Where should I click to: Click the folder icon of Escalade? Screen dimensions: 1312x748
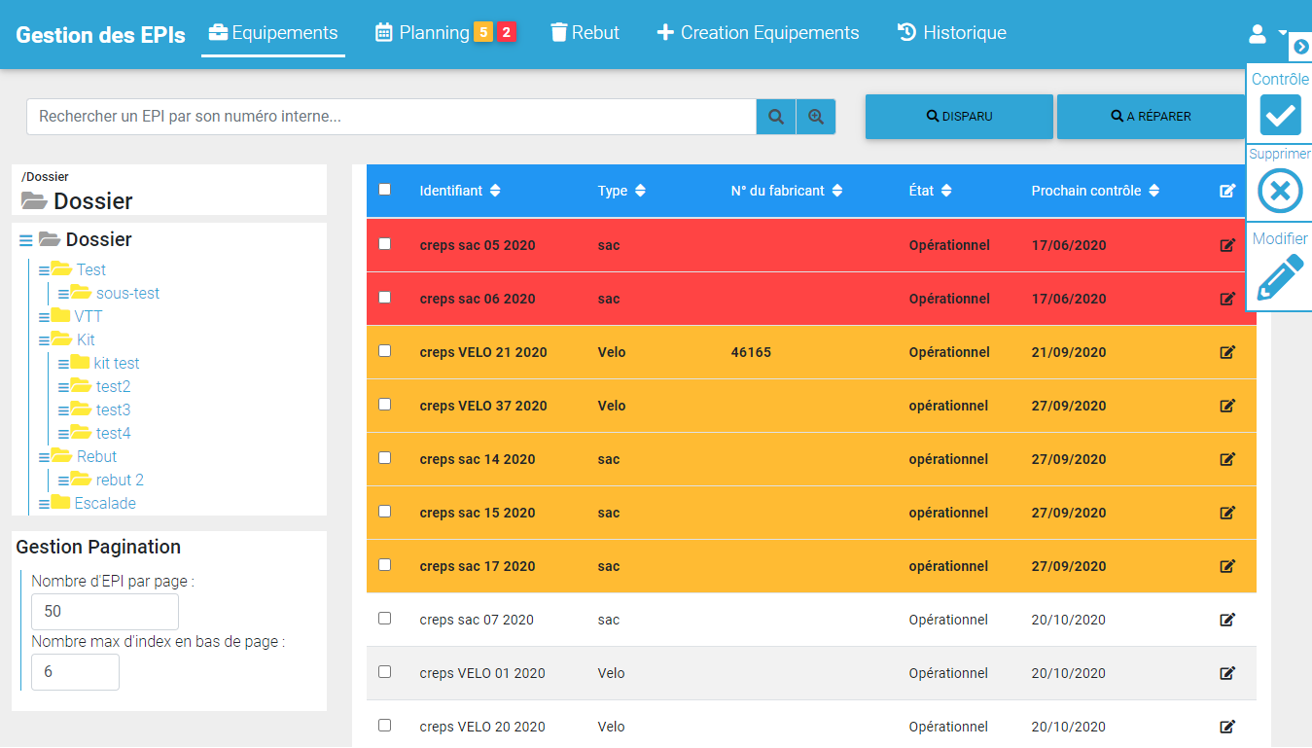pyautogui.click(x=60, y=503)
